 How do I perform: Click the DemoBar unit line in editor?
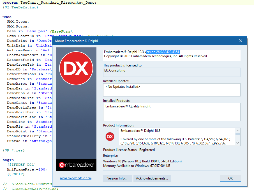tap(29, 88)
